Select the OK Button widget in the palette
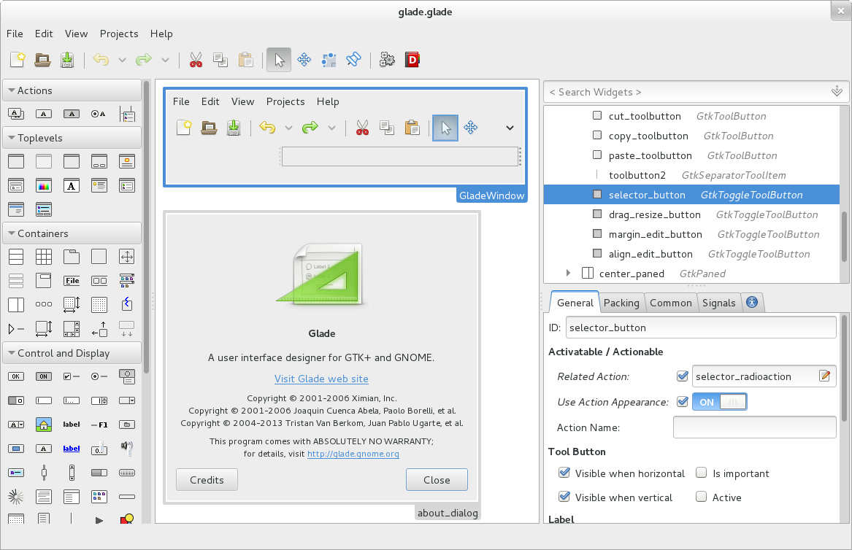Screen dimensions: 852x550 (x=16, y=376)
